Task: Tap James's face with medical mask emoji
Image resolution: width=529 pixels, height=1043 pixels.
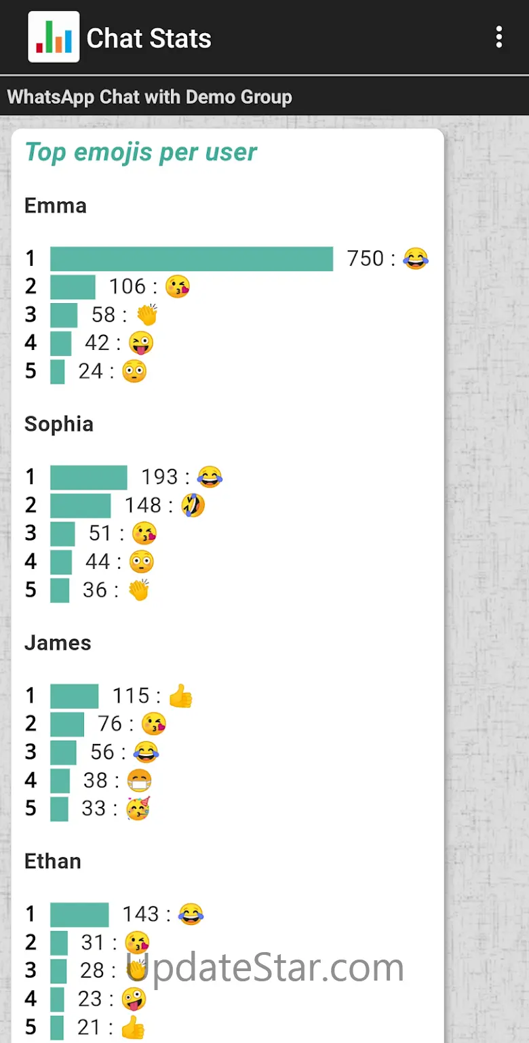Action: [140, 781]
